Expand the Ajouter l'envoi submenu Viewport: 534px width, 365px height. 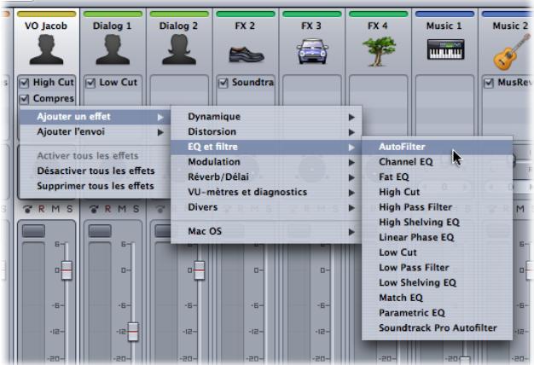tap(95, 132)
